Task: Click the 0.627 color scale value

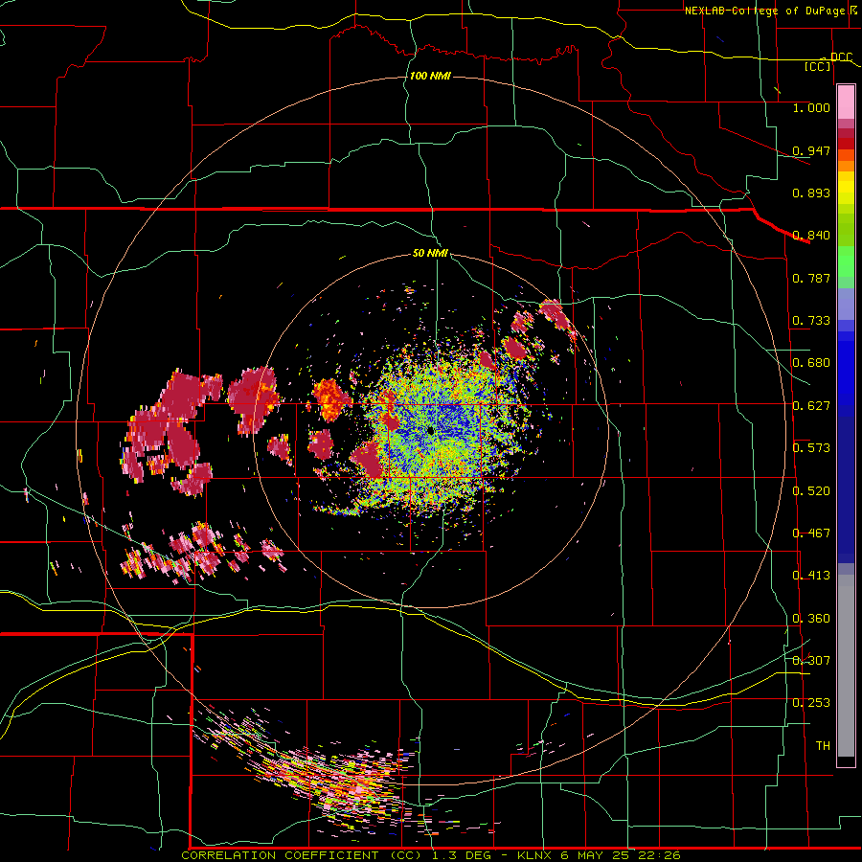Action: point(811,406)
